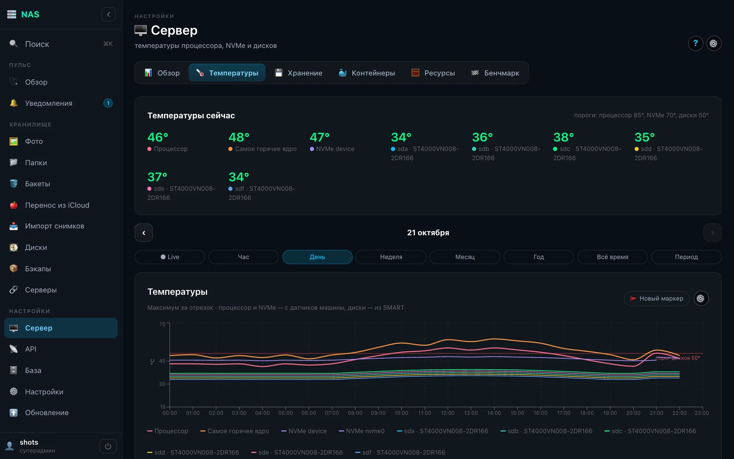Select Час time range
This screenshot has height=459, width=734.
(243, 257)
